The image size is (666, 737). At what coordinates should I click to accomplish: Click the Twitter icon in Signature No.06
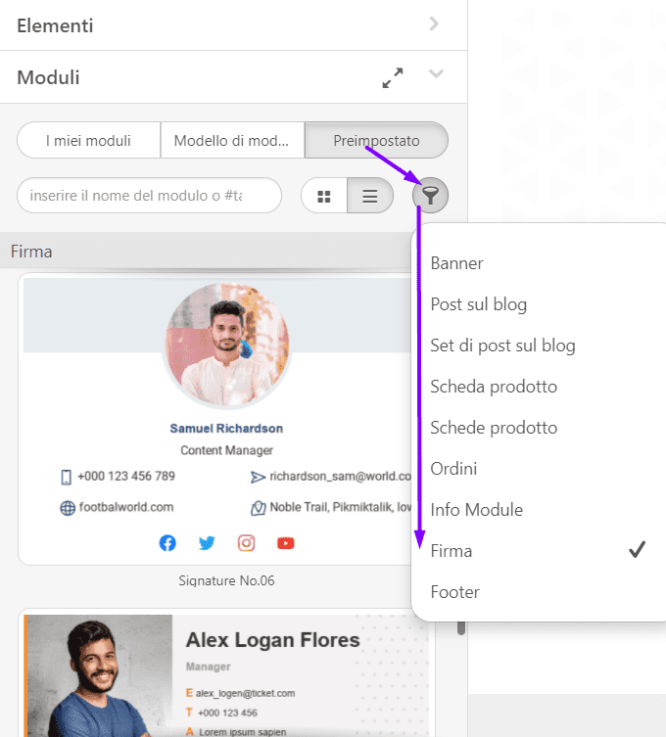pyautogui.click(x=207, y=543)
